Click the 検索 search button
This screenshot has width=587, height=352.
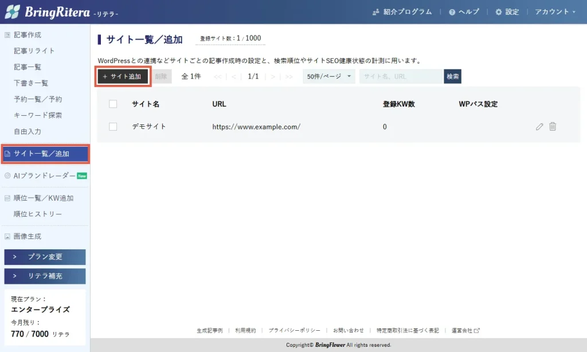(x=452, y=76)
